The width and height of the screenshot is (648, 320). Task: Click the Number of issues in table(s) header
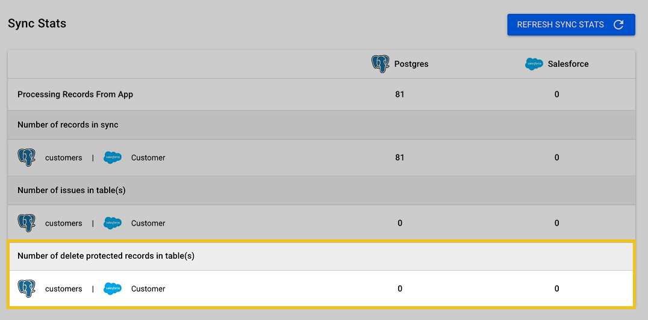click(x=72, y=190)
